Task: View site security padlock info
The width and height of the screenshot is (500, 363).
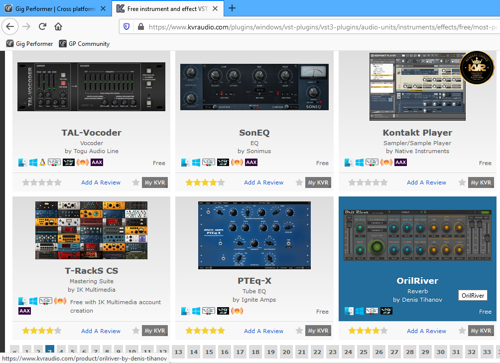Action: click(140, 26)
